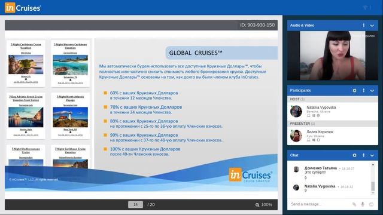Collapse the Chat panel
This screenshot has width=383, height=215.
[372, 155]
